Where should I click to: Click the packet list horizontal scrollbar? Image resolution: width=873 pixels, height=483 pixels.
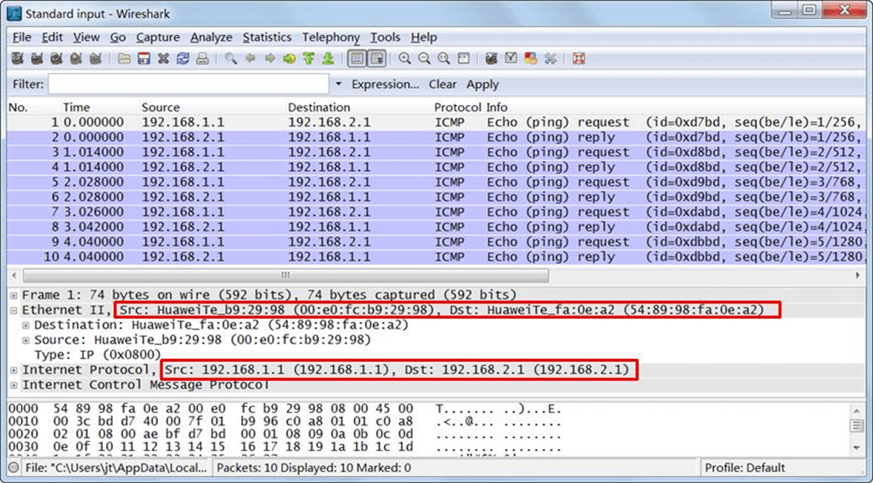[285, 275]
